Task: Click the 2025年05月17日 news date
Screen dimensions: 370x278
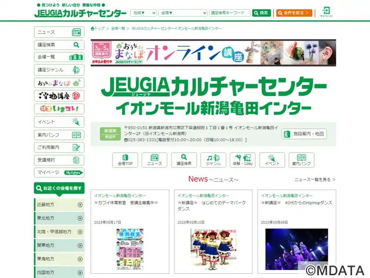Action: click(107, 222)
